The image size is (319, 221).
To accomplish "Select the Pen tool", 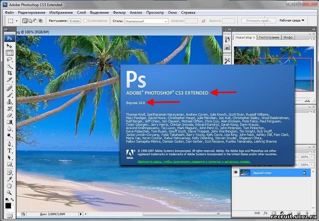I will click(x=10, y=144).
